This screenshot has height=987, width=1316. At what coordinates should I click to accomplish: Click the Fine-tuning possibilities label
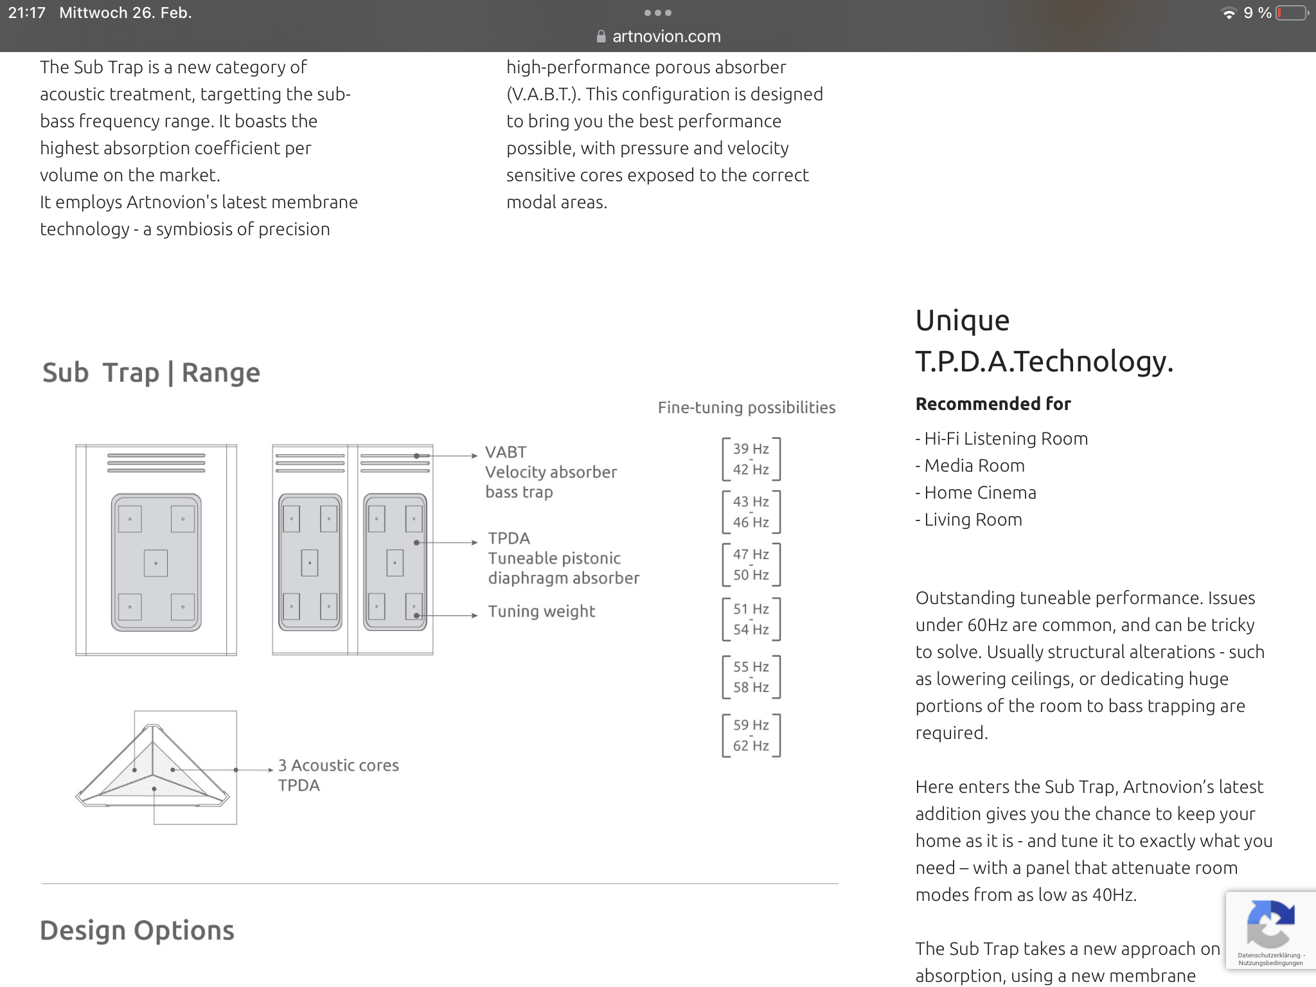[x=747, y=407]
